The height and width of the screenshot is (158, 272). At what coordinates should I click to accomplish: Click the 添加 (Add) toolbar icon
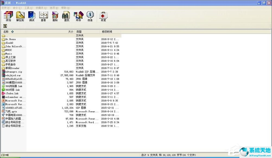pyautogui.click(x=8, y=16)
